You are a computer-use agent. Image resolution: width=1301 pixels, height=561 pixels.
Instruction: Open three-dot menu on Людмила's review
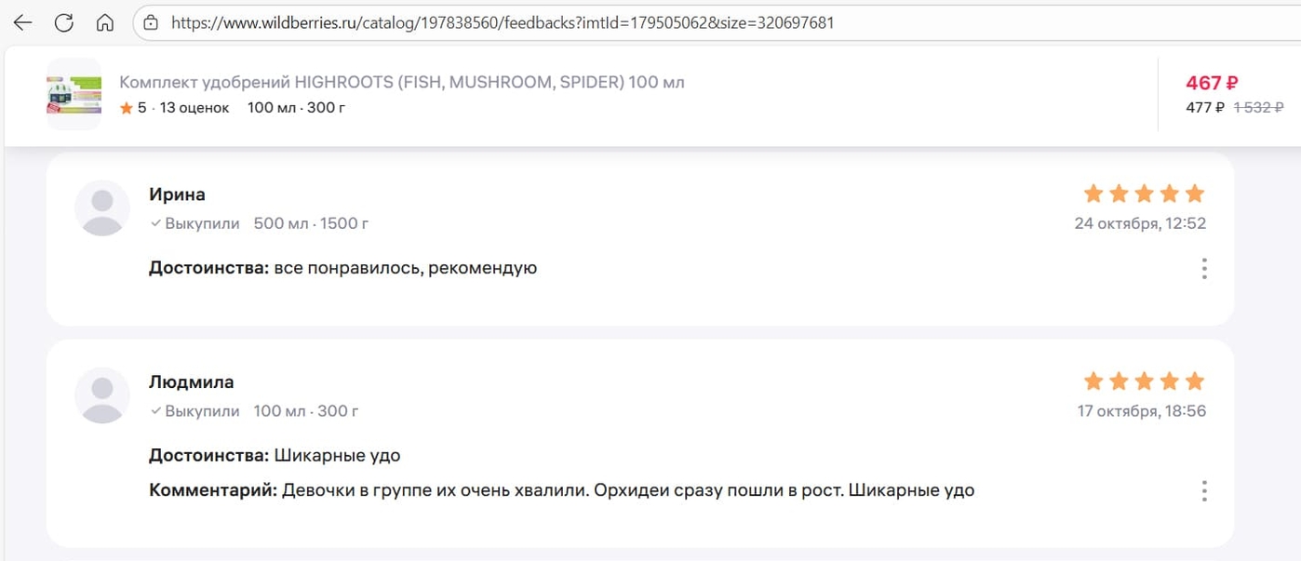pos(1204,490)
